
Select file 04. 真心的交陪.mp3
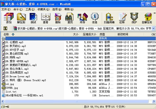(x=79, y=54)
